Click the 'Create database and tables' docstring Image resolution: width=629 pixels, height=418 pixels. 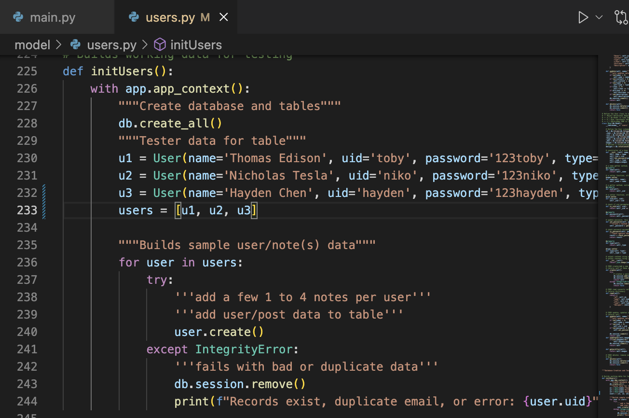pos(230,106)
